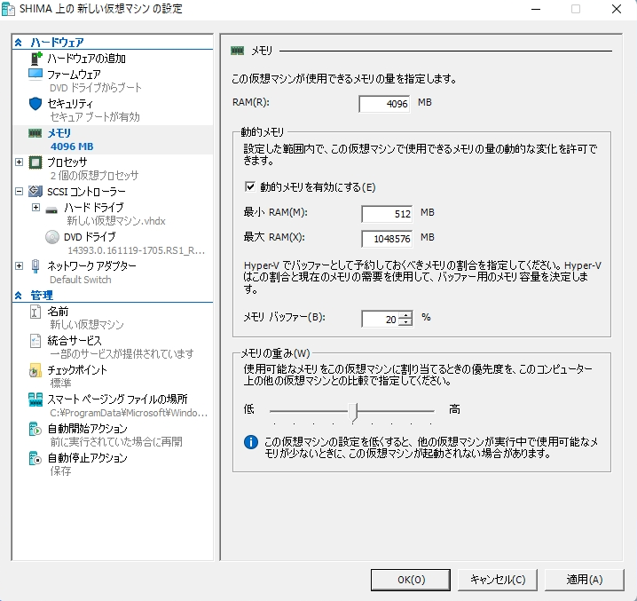Image resolution: width=637 pixels, height=601 pixels.
Task: Click the 2 個の仮想プロセッサ text
Action: tap(94, 176)
